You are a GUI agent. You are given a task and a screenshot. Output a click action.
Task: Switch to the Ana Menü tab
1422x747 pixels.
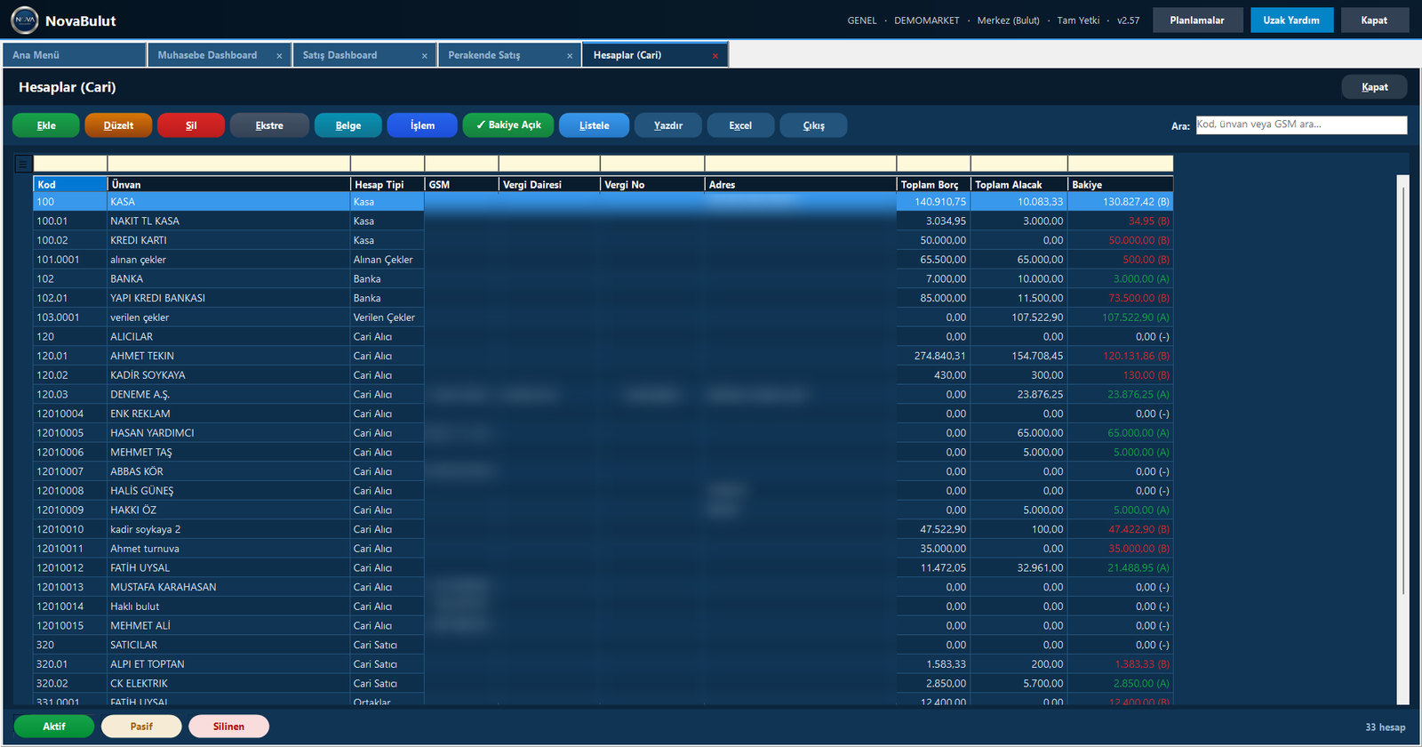(x=74, y=55)
